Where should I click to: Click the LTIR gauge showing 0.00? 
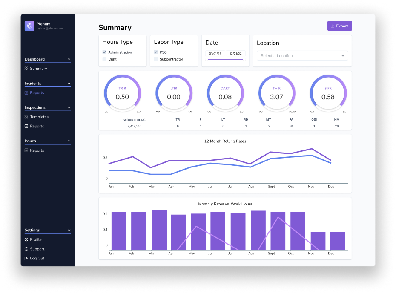coord(174,93)
